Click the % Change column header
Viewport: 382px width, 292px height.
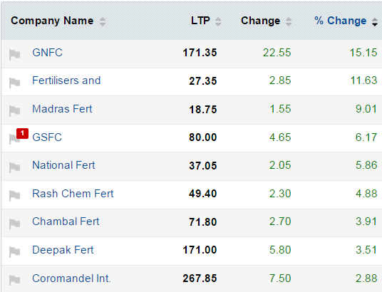pyautogui.click(x=341, y=21)
